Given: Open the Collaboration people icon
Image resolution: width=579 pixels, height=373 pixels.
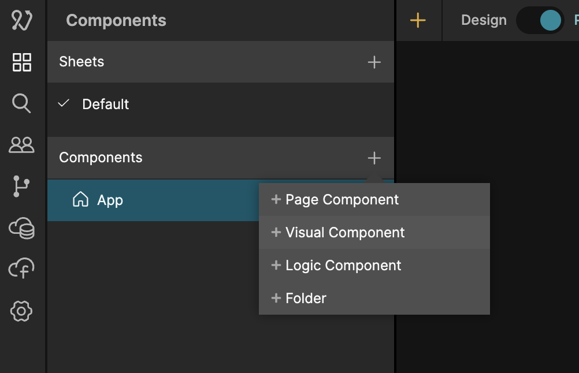Looking at the screenshot, I should point(22,145).
